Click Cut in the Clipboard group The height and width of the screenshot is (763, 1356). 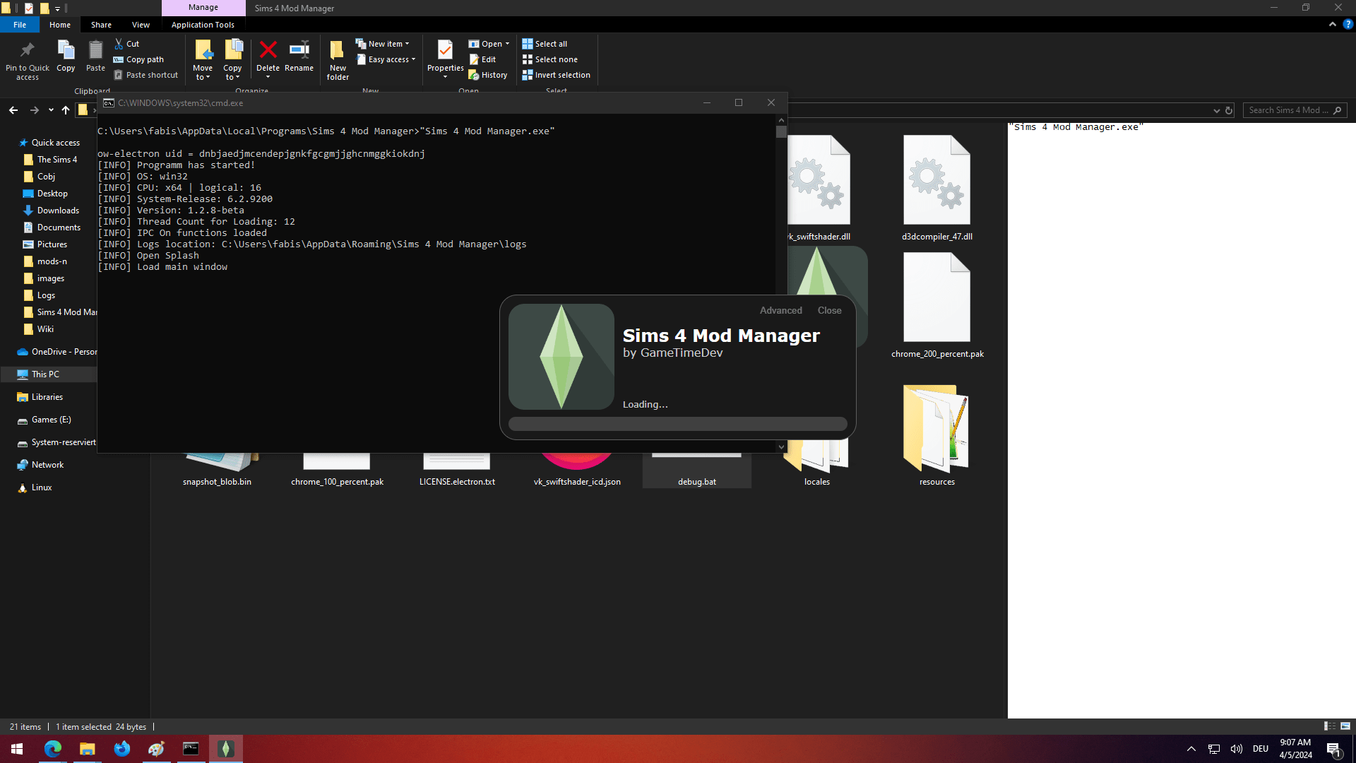127,44
